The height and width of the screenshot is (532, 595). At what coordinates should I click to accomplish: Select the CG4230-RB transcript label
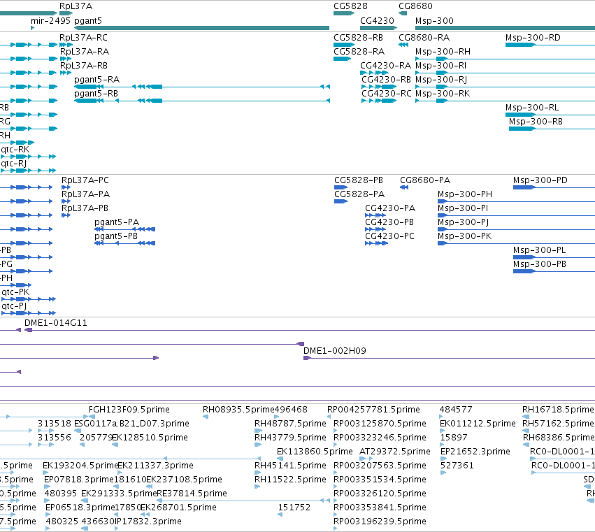coord(386,80)
